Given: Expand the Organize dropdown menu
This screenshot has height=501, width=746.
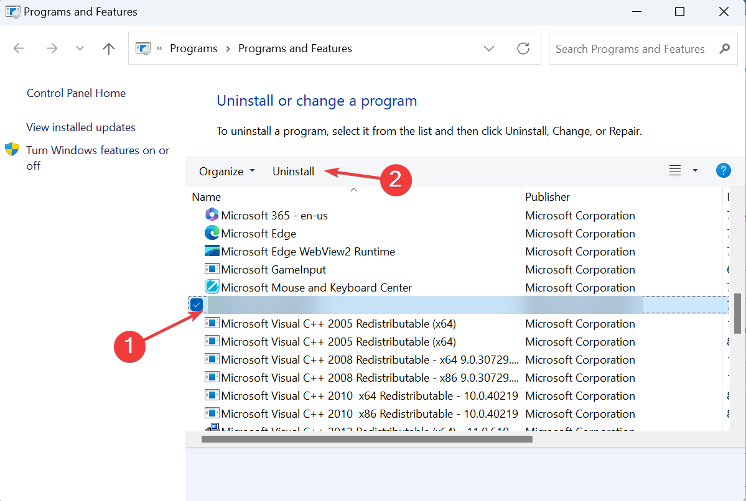Looking at the screenshot, I should coord(227,172).
